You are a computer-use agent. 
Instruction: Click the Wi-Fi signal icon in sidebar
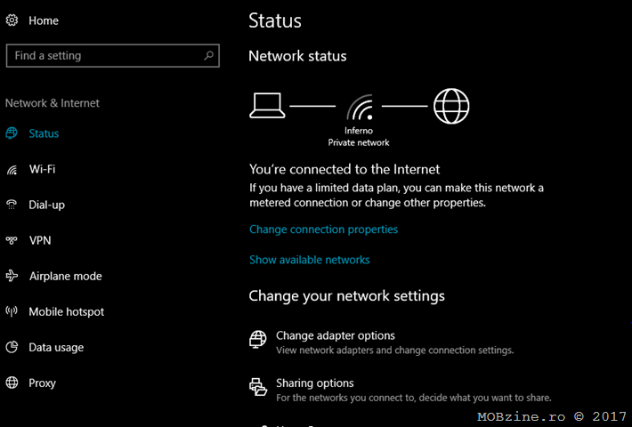tap(12, 169)
